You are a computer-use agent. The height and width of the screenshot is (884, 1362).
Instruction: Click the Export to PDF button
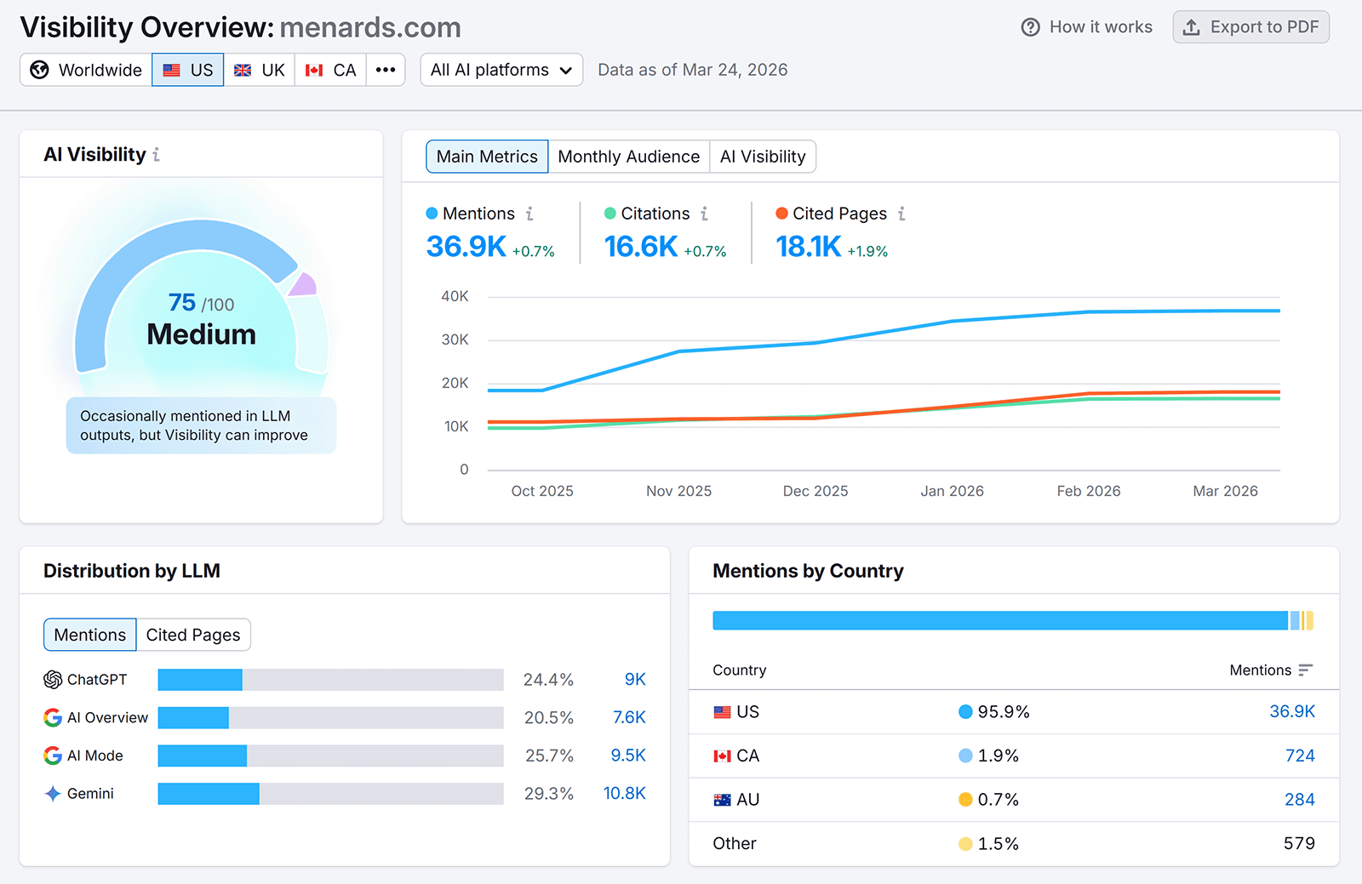(1250, 26)
